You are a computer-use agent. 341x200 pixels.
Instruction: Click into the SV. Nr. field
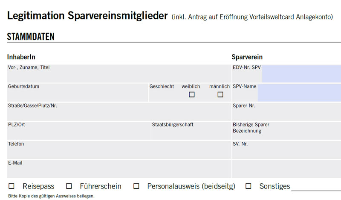[x=286, y=151]
